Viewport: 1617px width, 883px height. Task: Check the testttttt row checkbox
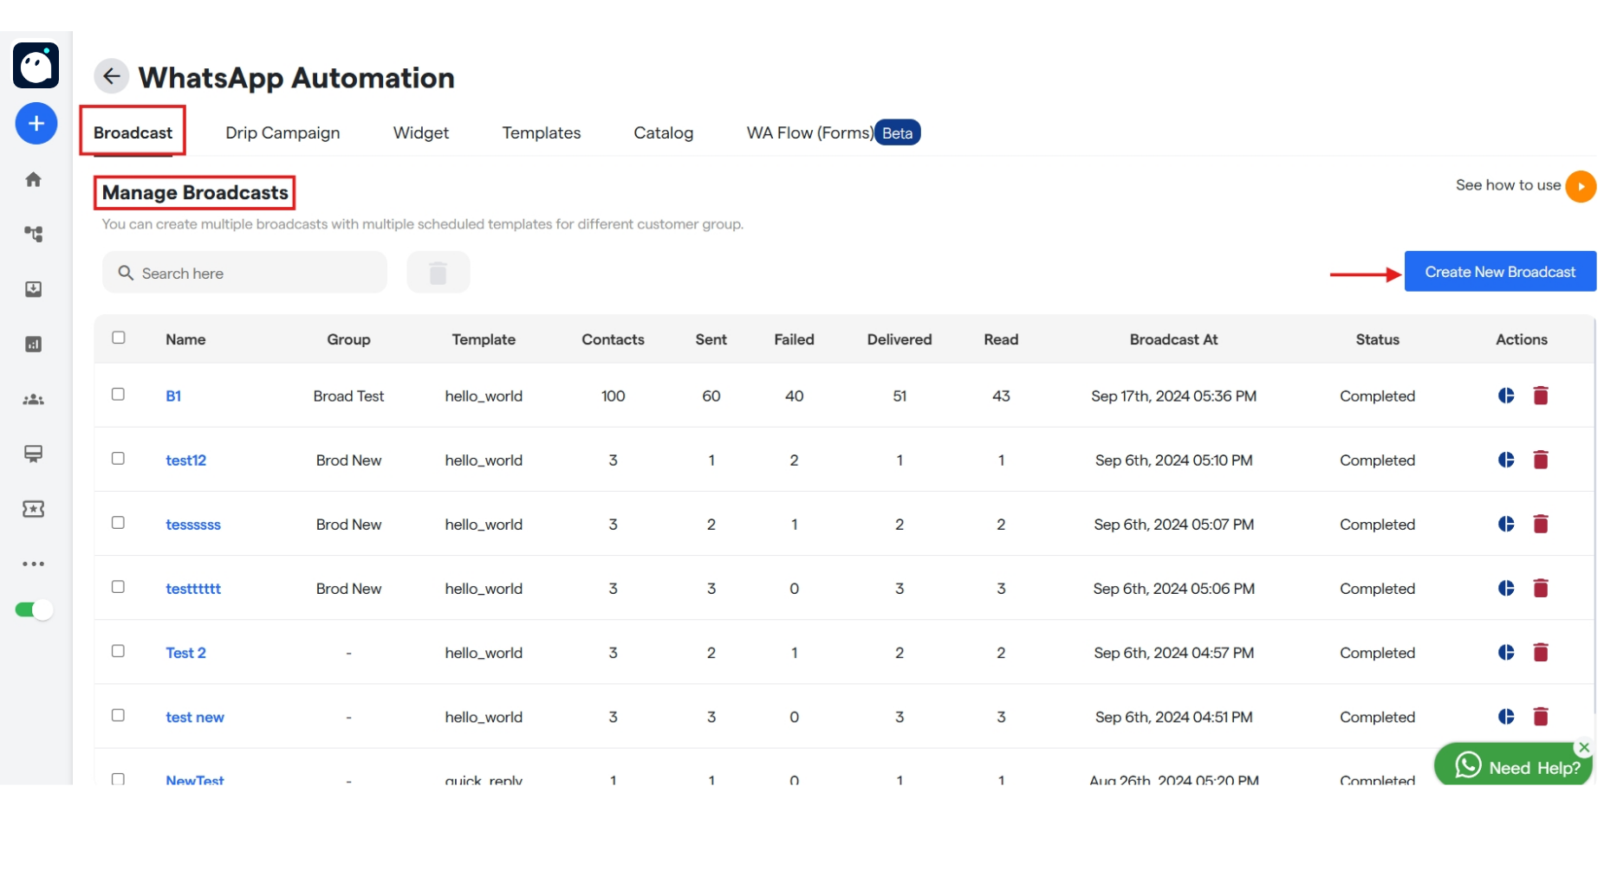(x=119, y=586)
